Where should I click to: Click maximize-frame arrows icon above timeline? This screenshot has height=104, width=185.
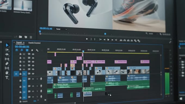[170, 42]
